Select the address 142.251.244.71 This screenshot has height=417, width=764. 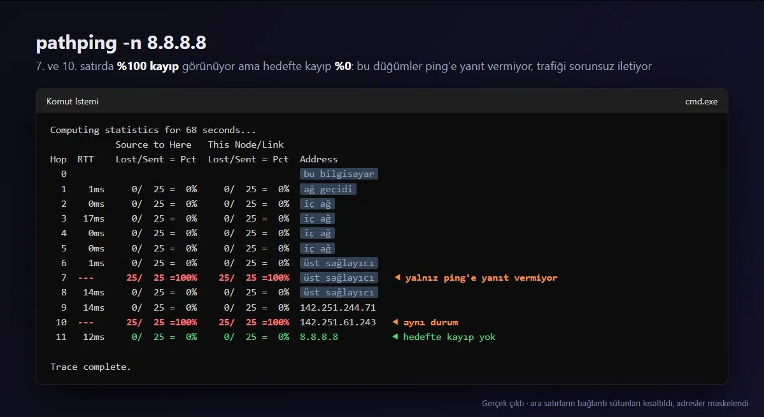(338, 307)
